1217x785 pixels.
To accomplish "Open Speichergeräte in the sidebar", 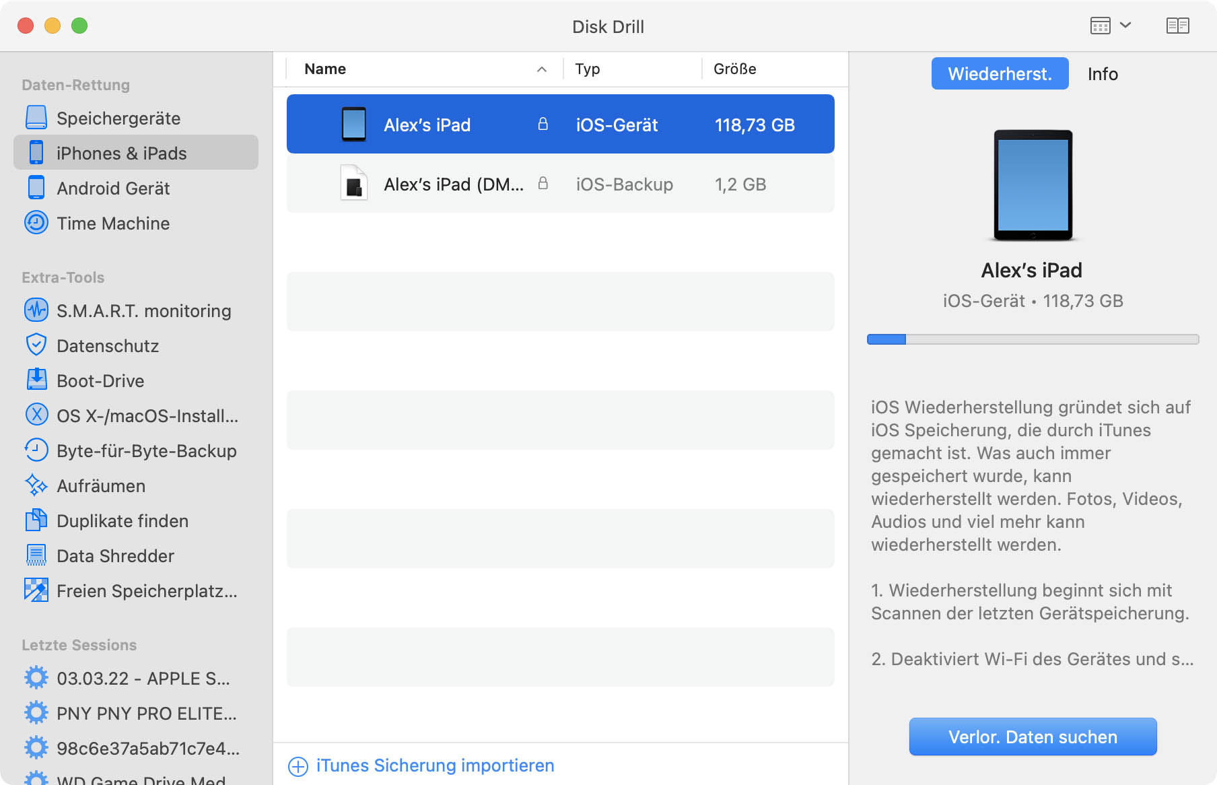I will pos(136,118).
